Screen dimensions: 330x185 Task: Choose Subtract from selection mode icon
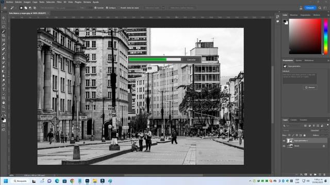(x=30, y=8)
